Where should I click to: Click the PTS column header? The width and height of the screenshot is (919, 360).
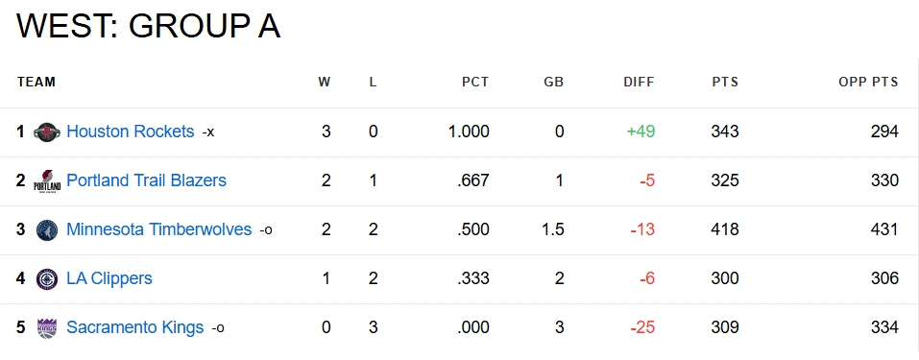[725, 83]
